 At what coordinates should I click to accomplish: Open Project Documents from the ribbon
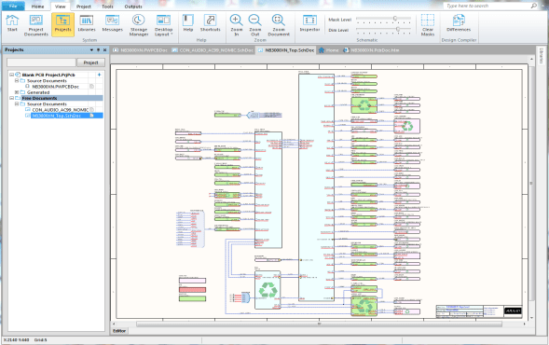(36, 25)
